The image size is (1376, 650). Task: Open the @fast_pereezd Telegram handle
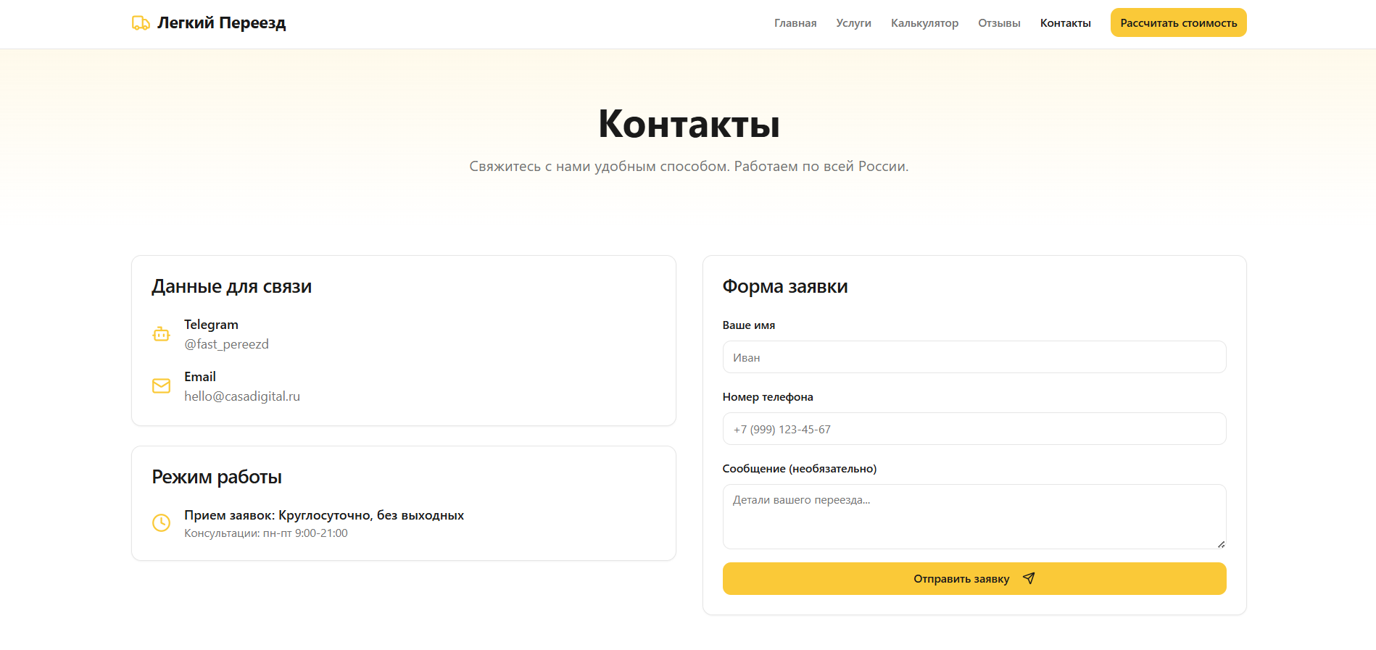point(226,344)
